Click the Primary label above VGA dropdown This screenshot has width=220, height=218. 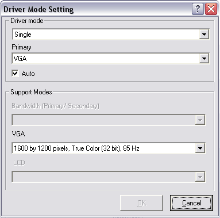point(21,47)
